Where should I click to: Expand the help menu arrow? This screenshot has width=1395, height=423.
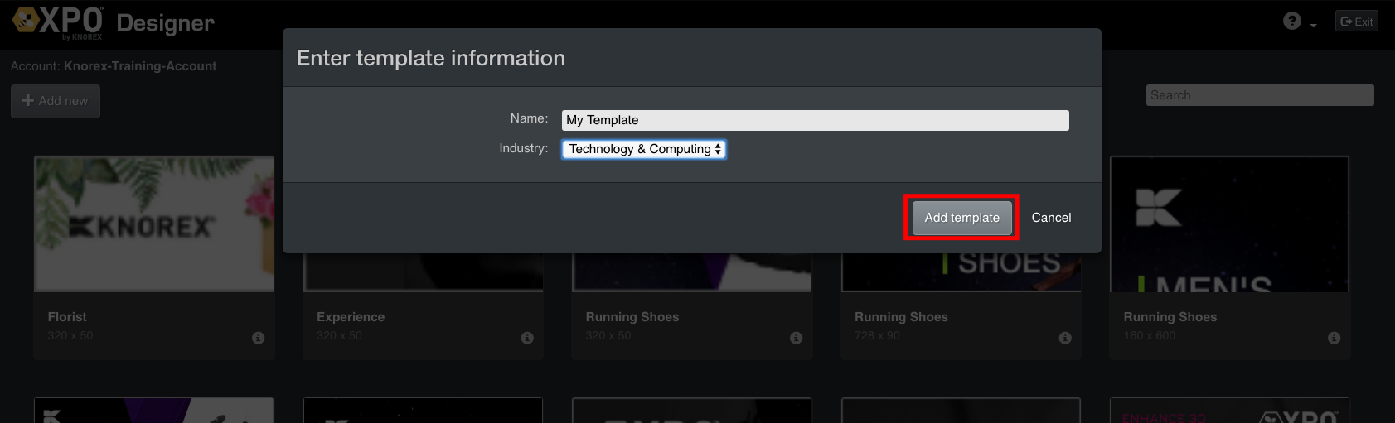[x=1314, y=26]
